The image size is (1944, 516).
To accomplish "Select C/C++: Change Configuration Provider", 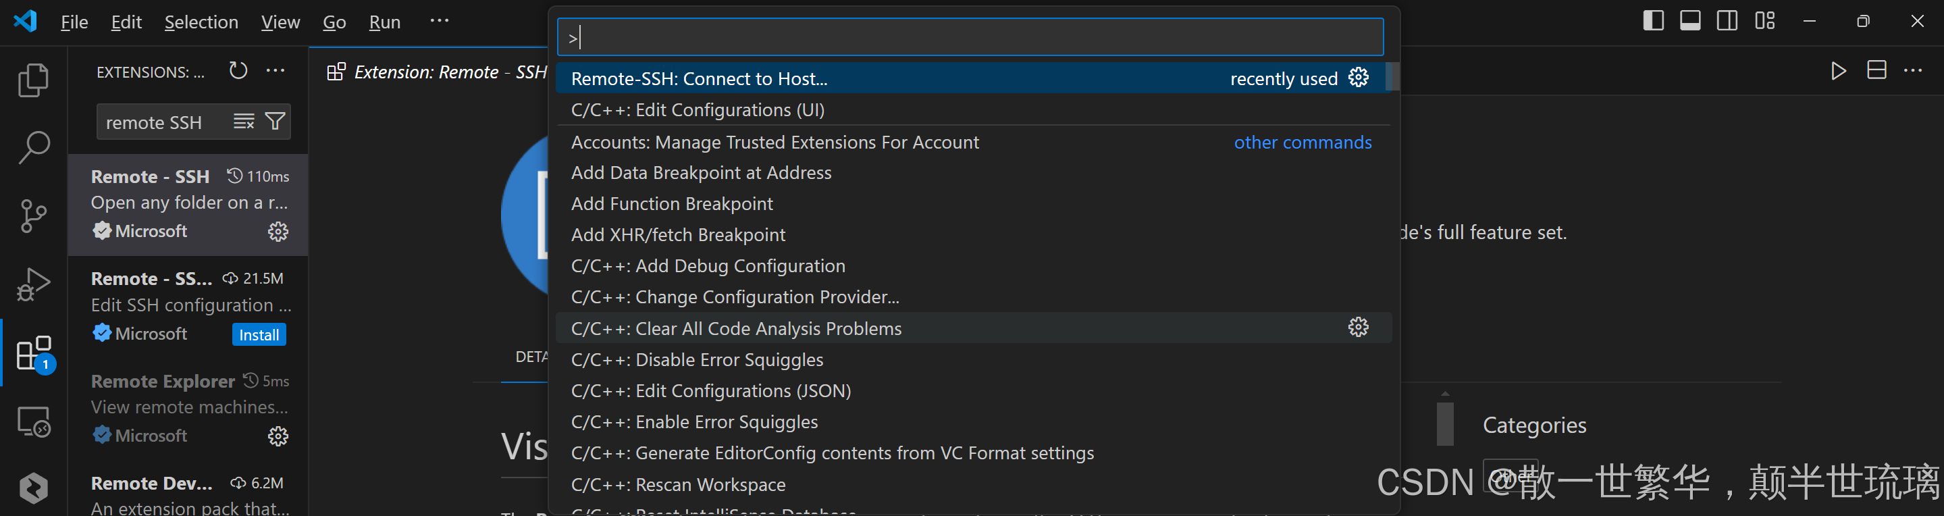I will point(973,296).
